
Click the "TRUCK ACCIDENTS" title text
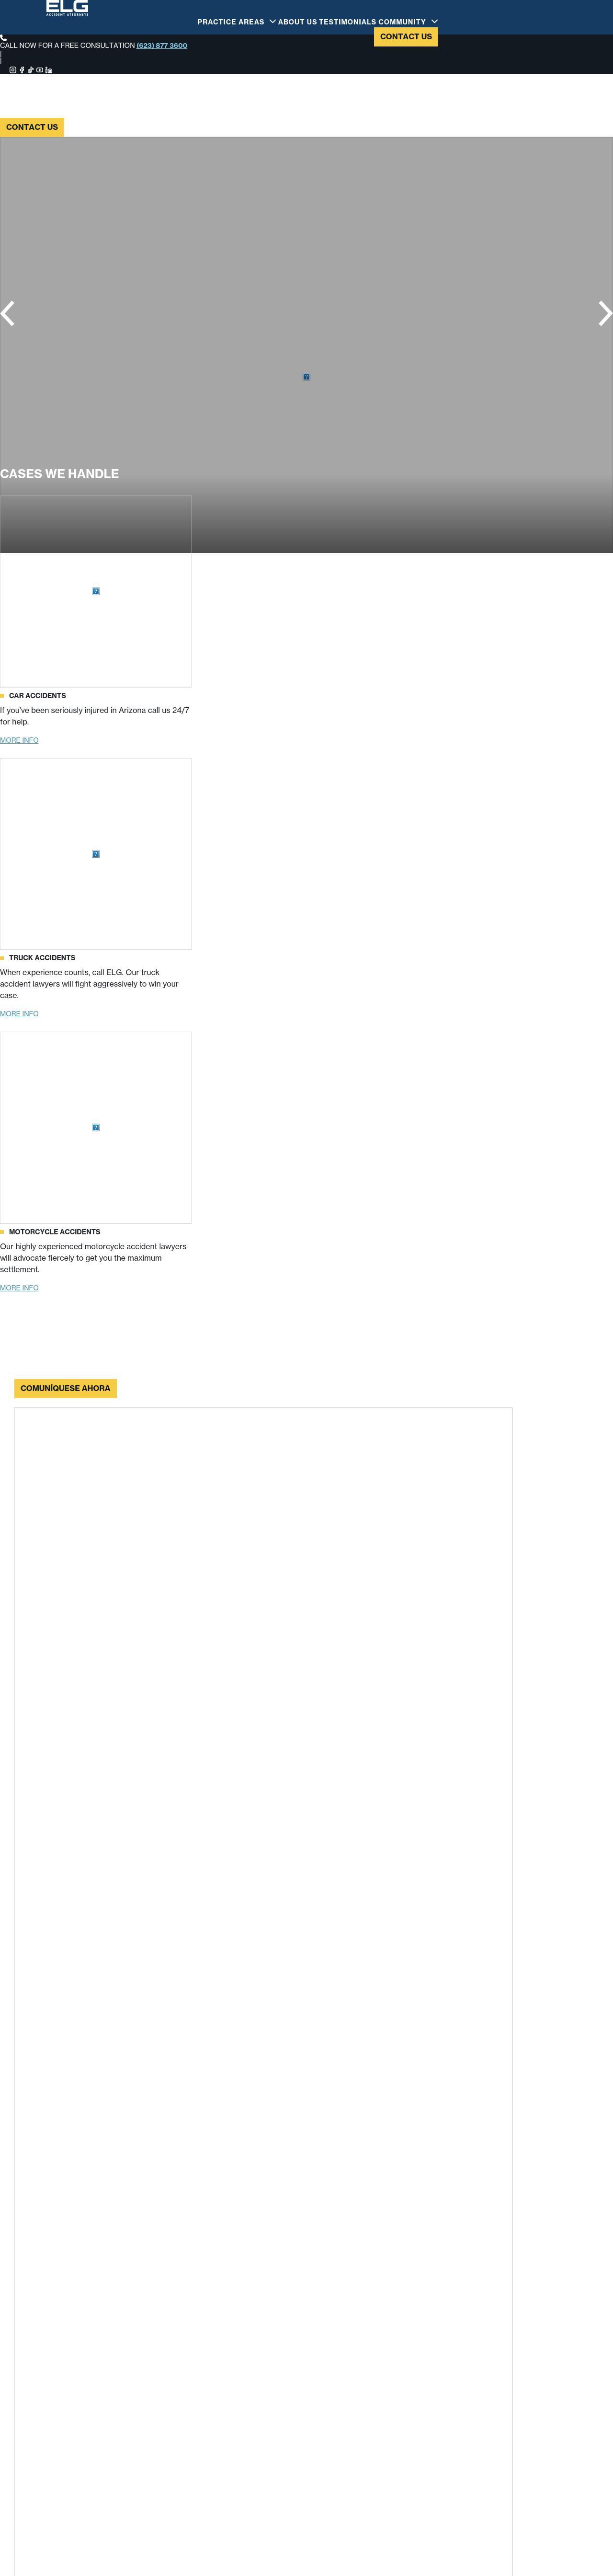(x=42, y=958)
